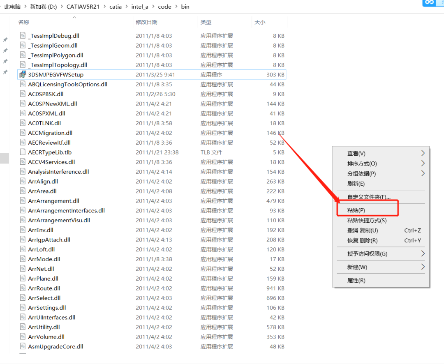The width and height of the screenshot is (444, 364).
Task: Select the ArrSelect.dll file name
Action: [x=44, y=298]
